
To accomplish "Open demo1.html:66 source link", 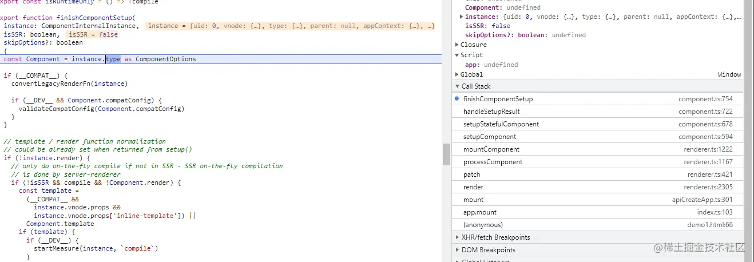I will pos(709,225).
